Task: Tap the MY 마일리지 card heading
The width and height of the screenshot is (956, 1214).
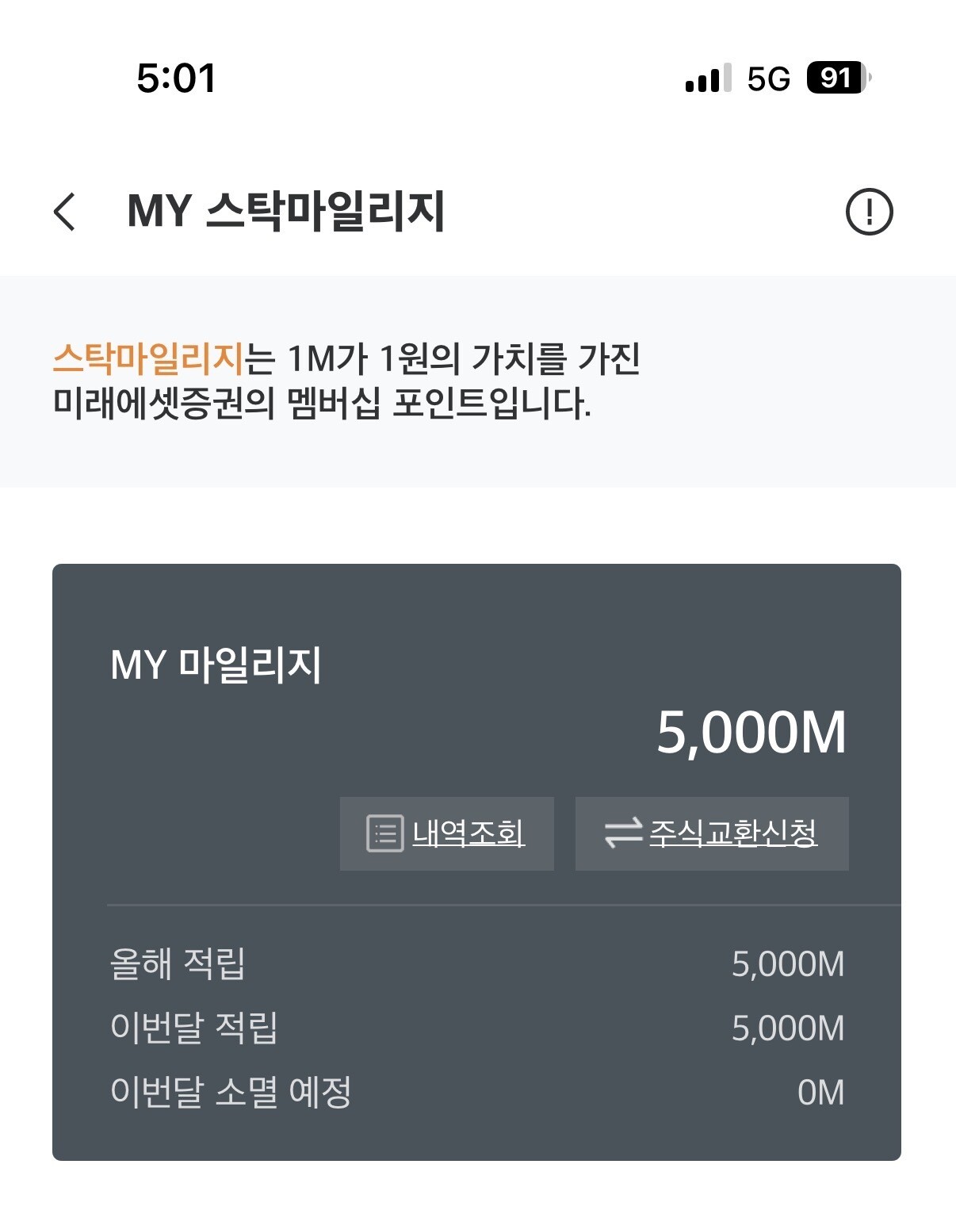Action: point(216,664)
